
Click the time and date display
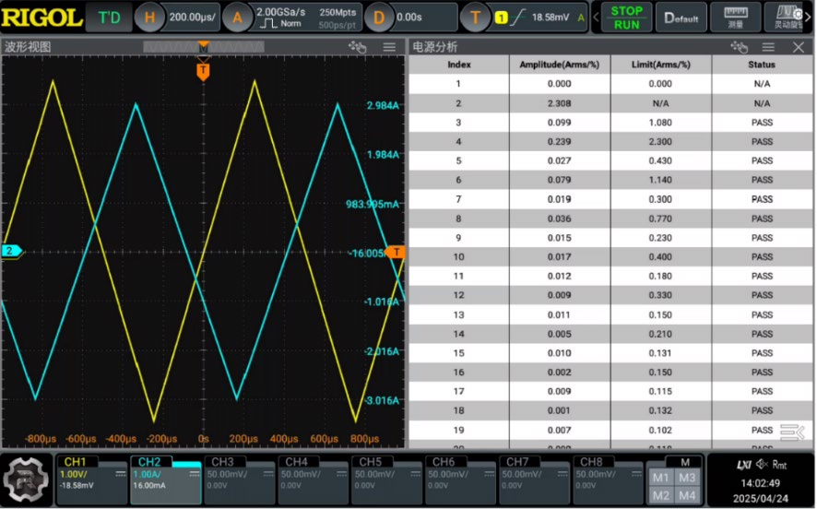761,491
